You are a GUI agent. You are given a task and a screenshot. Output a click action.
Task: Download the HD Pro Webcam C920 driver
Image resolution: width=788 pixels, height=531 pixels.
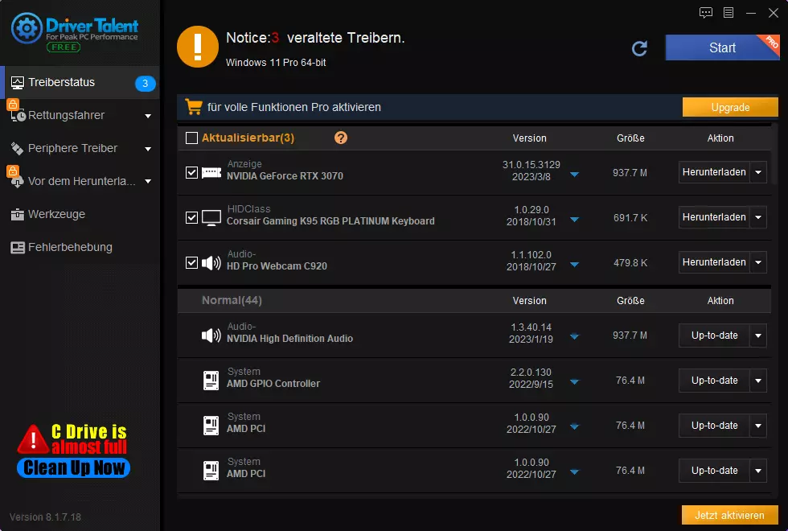[714, 262]
